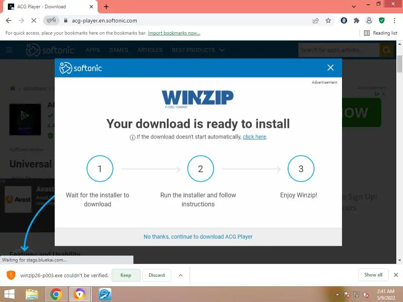Select the ACG Player - Download tab
403x302 pixels.
point(50,7)
